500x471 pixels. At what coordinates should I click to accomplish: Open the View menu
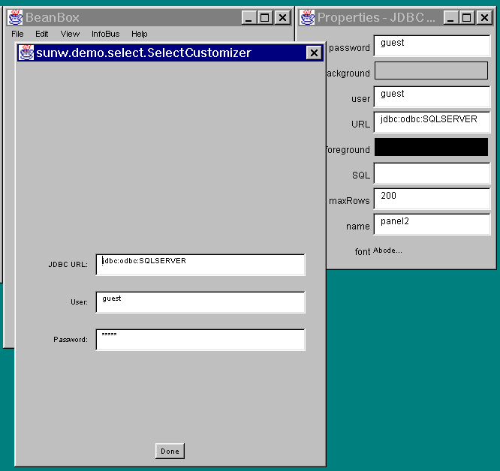point(70,34)
